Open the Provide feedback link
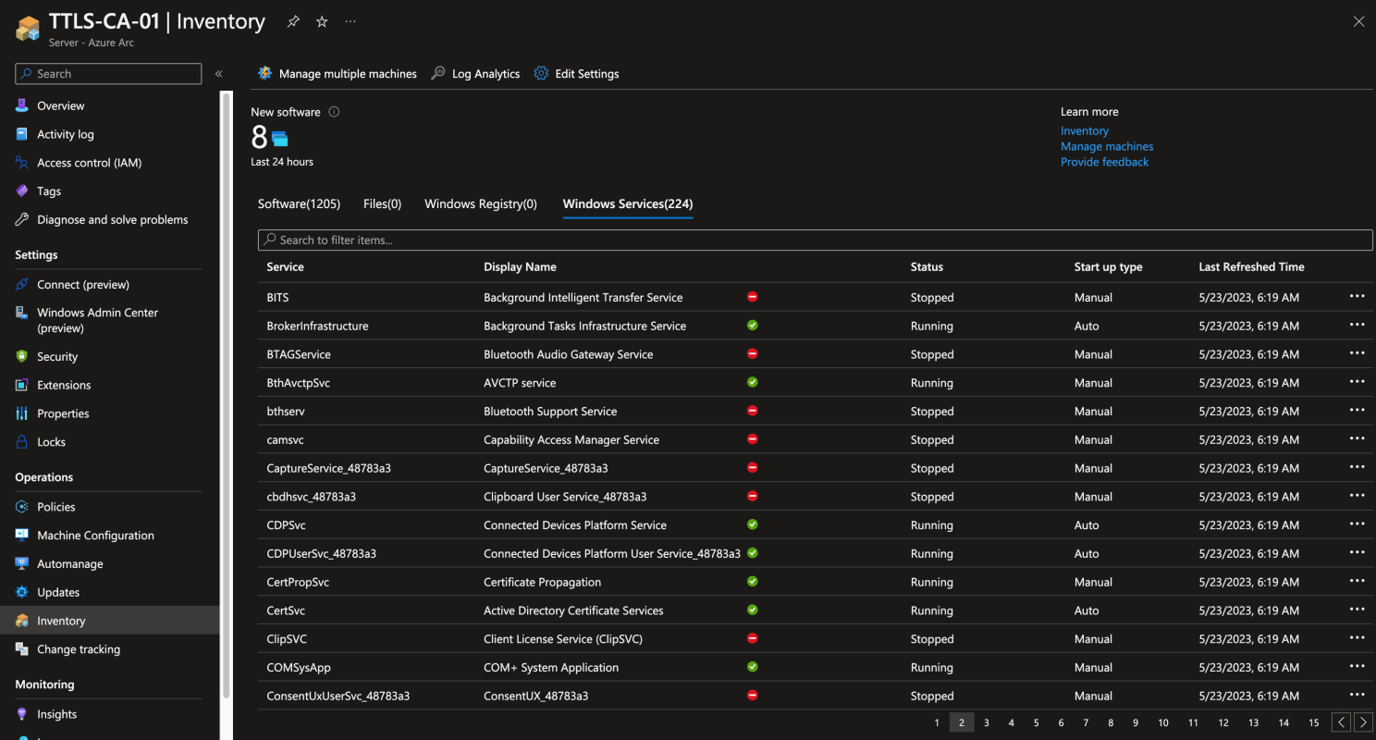Viewport: 1376px width, 740px height. [x=1104, y=163]
